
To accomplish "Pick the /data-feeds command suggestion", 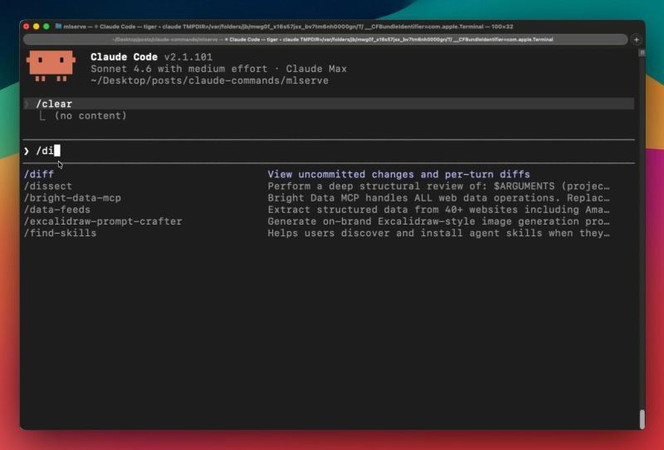I will tap(57, 210).
